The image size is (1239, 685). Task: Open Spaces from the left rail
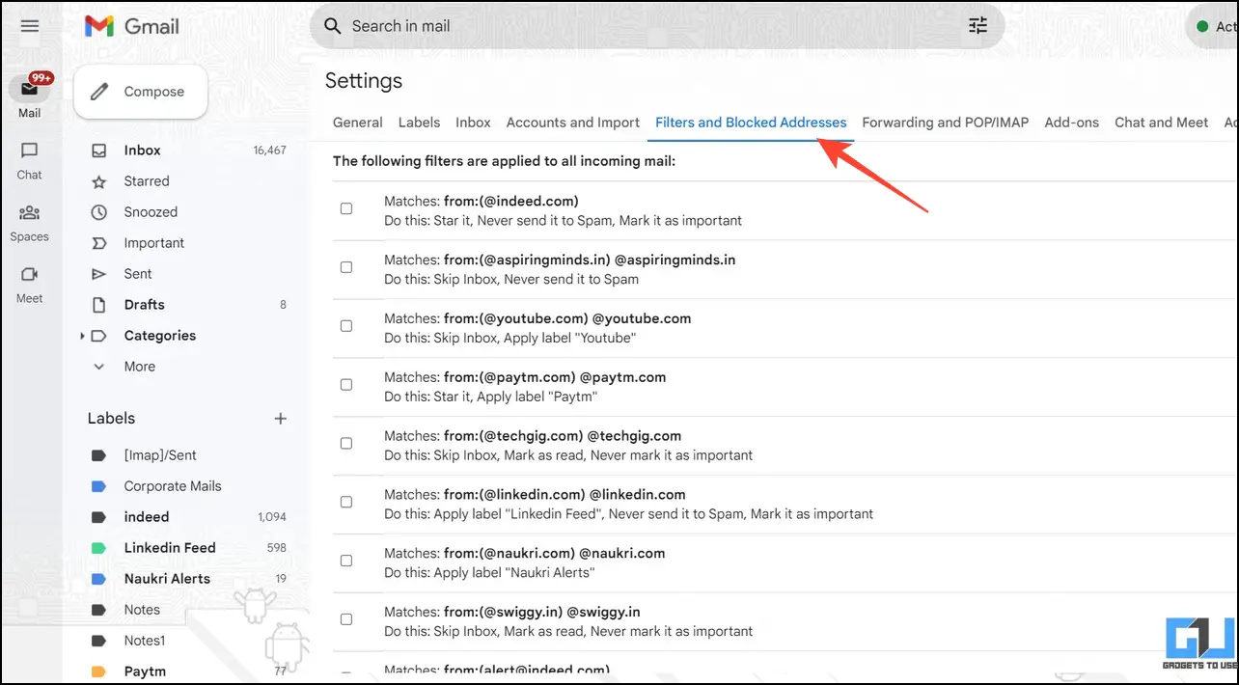tap(29, 222)
